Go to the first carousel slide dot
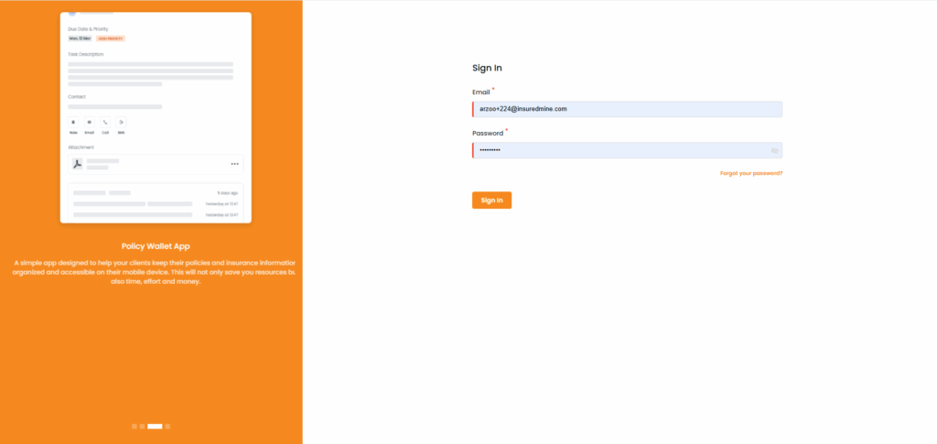 [135, 426]
